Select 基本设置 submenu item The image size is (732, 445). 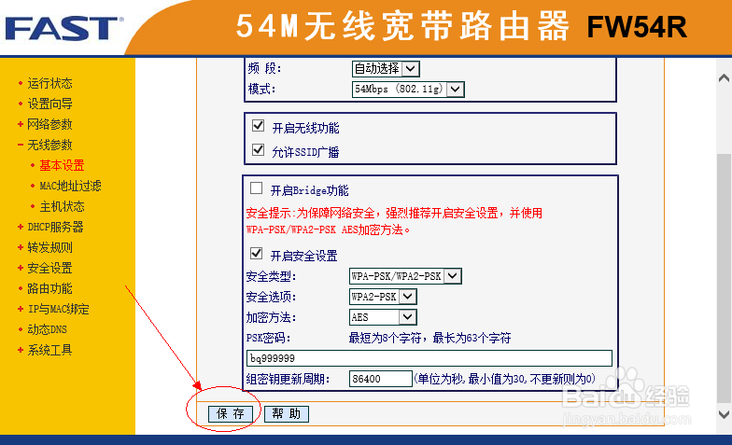point(62,166)
